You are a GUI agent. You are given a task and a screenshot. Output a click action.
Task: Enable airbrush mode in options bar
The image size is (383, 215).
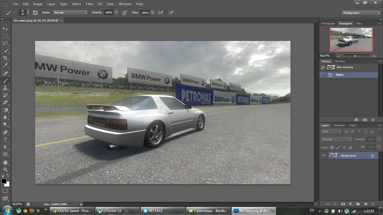(161, 13)
